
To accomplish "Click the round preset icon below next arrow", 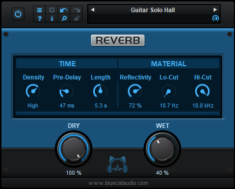I will point(216,18).
